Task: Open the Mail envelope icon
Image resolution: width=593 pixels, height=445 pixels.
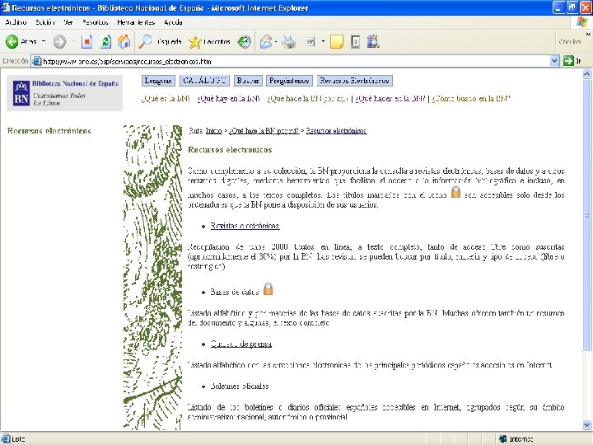Action: click(266, 42)
